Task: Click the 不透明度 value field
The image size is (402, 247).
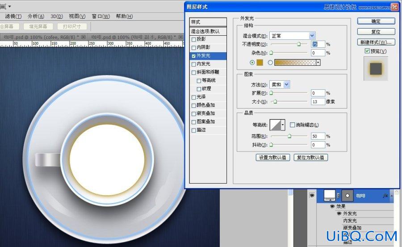Action: point(318,44)
